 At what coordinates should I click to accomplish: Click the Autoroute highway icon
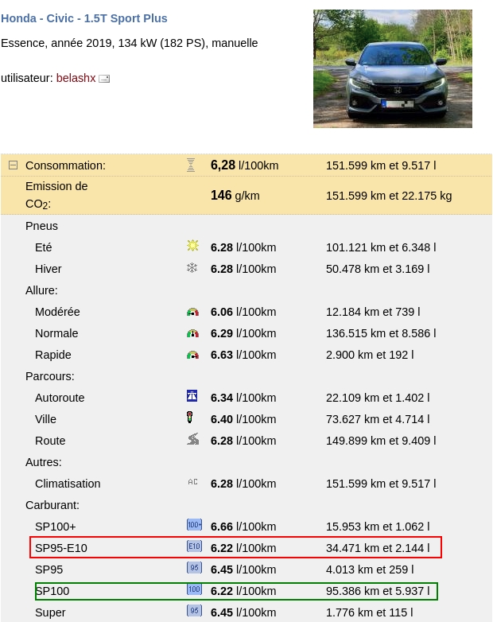[192, 396]
